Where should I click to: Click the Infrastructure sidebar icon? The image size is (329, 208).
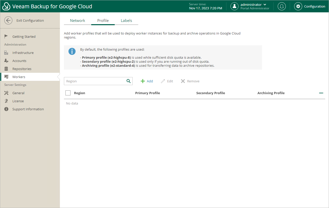click(x=6, y=53)
